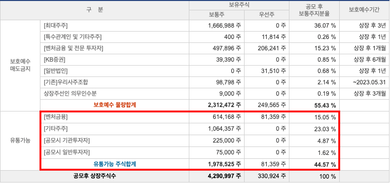Click the '15.23 %' value
Screen dimensions: 390x183
tap(324, 48)
